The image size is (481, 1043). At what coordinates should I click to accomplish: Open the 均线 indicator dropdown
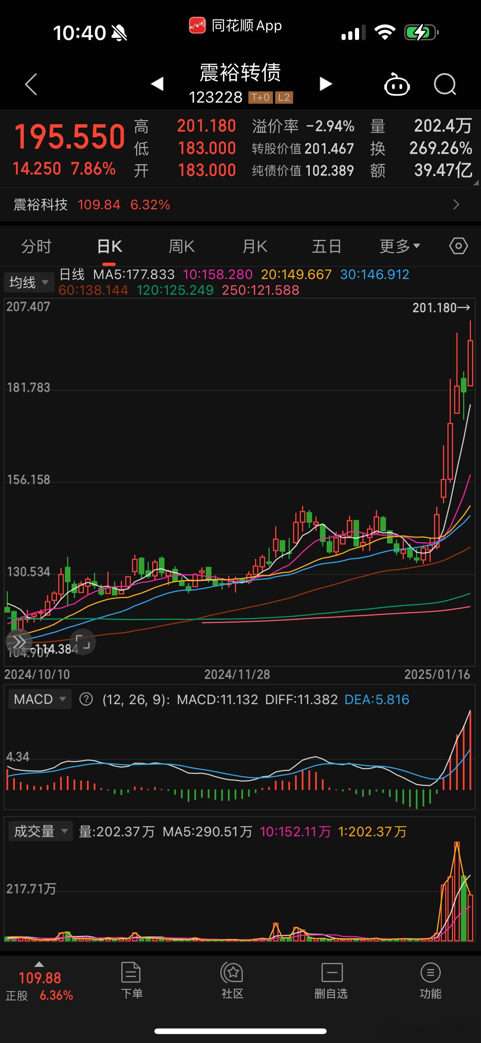click(x=29, y=282)
